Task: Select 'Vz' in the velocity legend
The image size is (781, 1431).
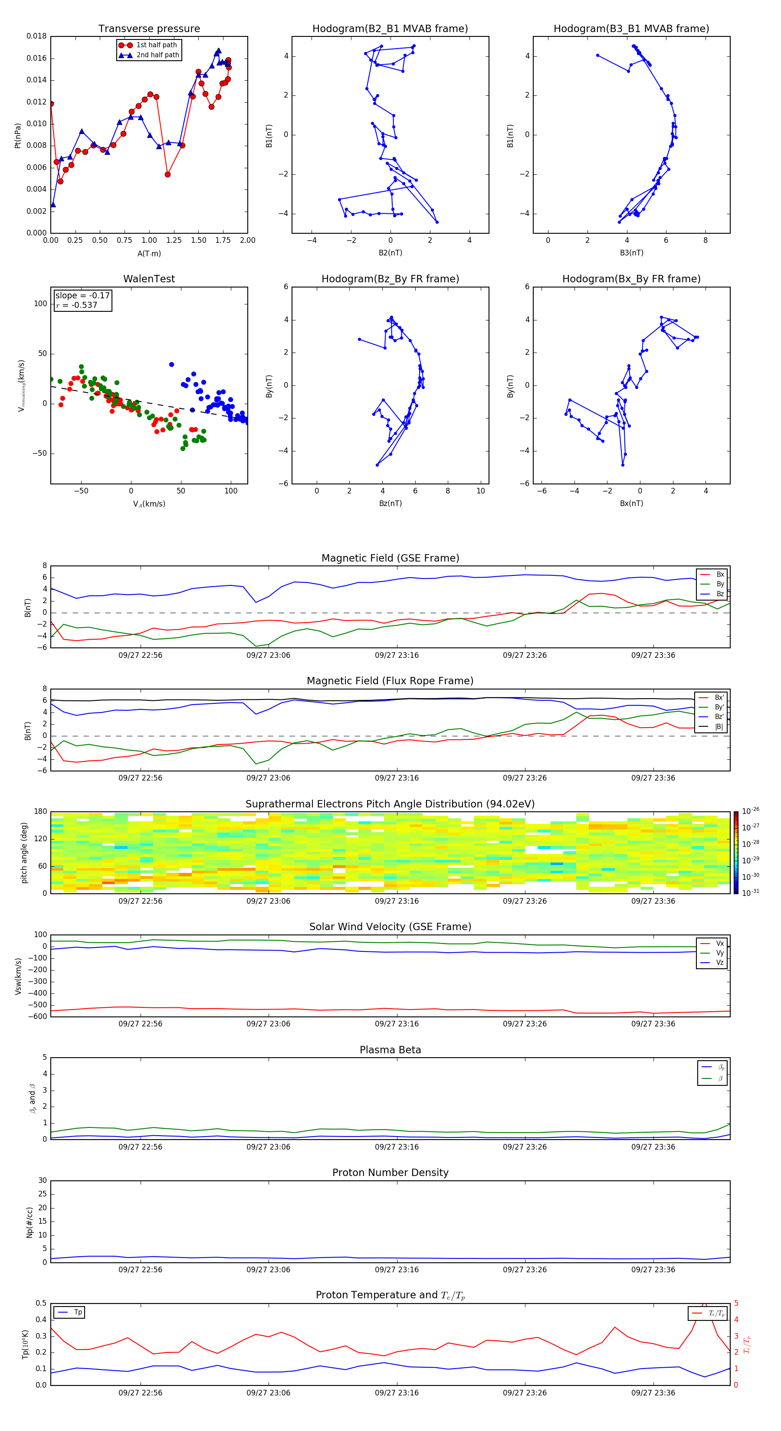Action: click(712, 963)
